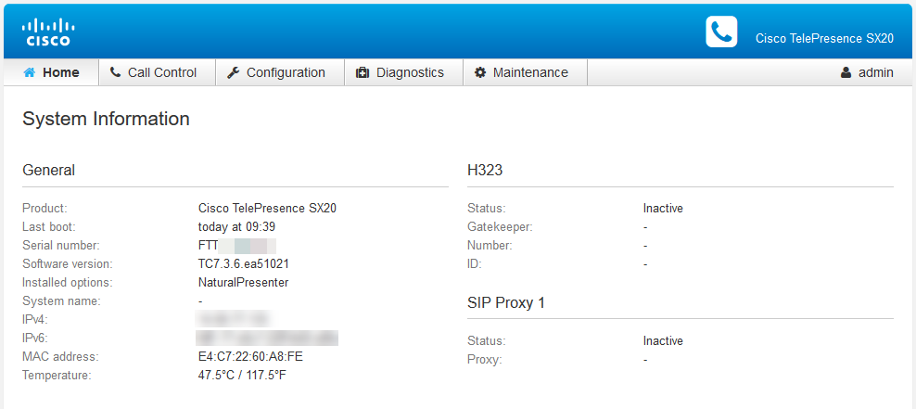
Task: Click the Last boot label
Action: click(49, 226)
